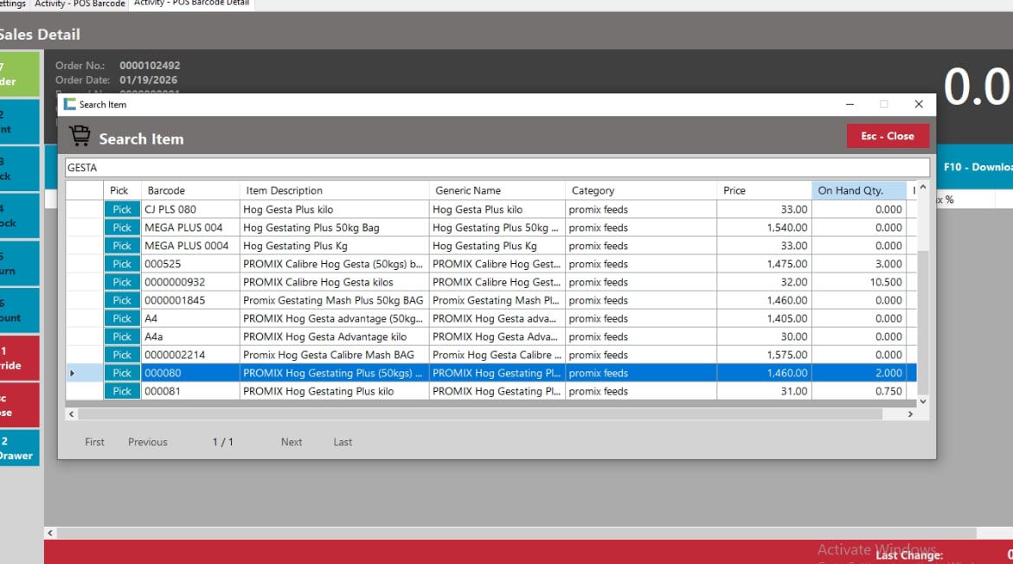Click the app icon in Search Item title bar
The width and height of the screenshot is (1013, 564).
(x=70, y=105)
